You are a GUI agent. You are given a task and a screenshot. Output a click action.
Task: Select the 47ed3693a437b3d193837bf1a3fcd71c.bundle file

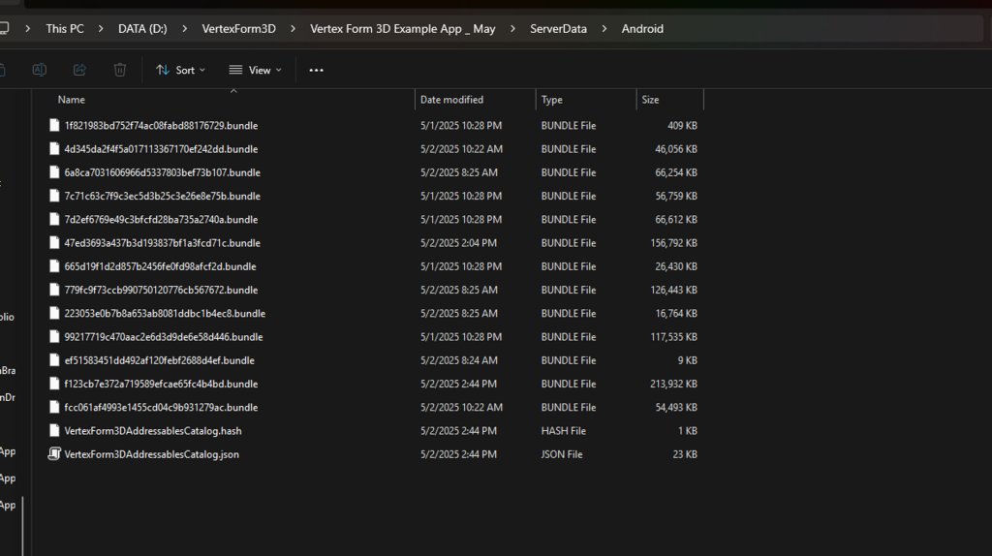tap(162, 243)
